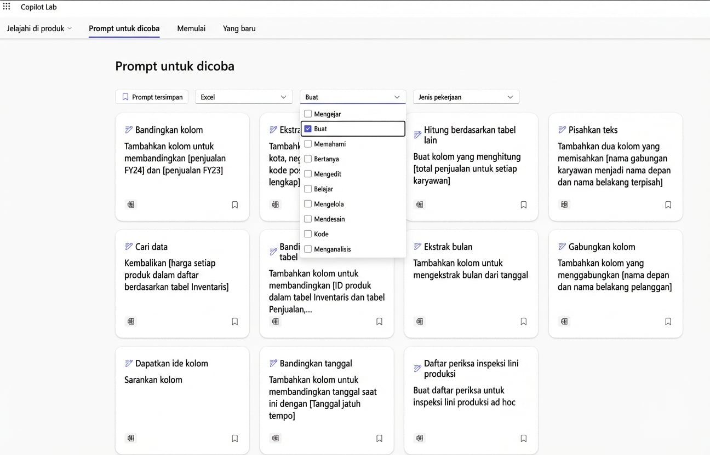Open the Excel product dropdown
Viewport: 710px width, 455px height.
(x=243, y=96)
